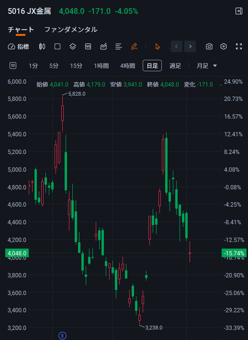248x340 pixels.
Task: Select the 1分 timeframe
Action: 33,66
